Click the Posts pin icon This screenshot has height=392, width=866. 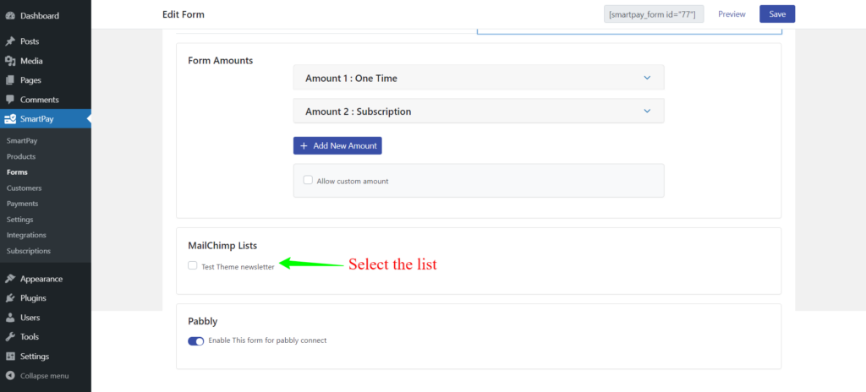[x=10, y=41]
